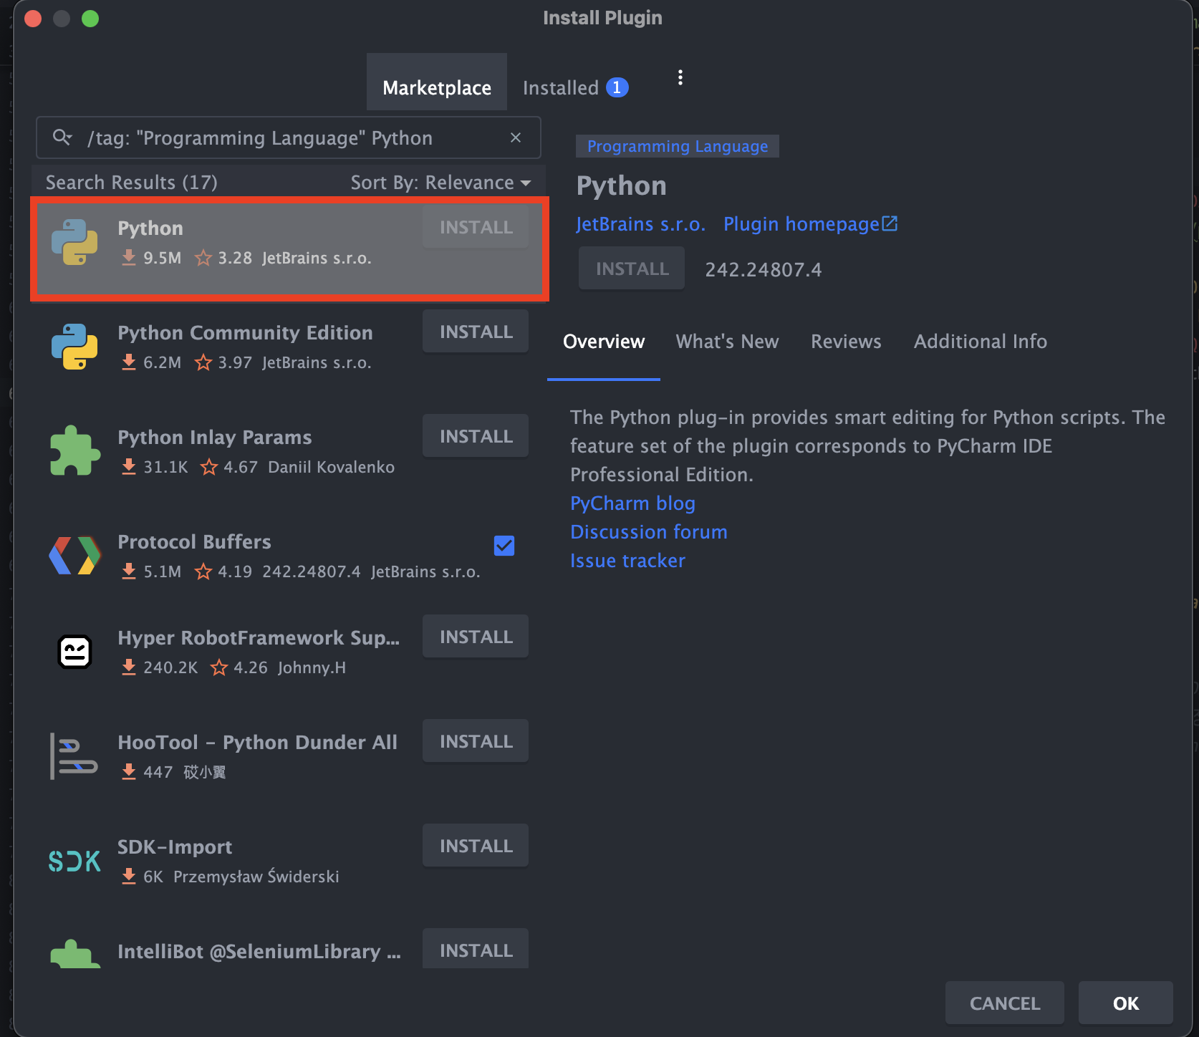Viewport: 1199px width, 1037px height.
Task: Click the 4.67 rating of Python Inlay Params
Action: (x=241, y=467)
